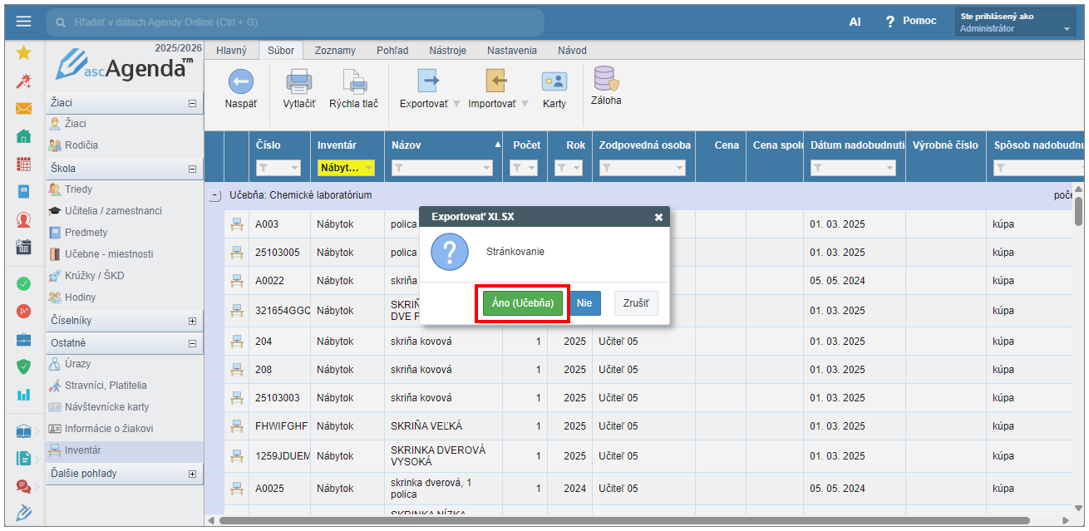Collapse the Žiaci section in sidebar

(193, 104)
